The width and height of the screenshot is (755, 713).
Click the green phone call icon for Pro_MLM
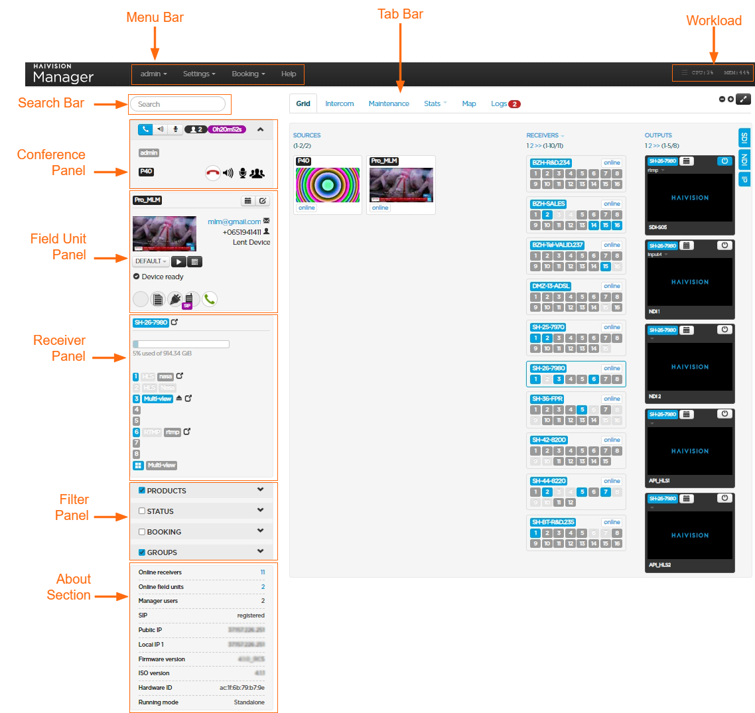210,299
